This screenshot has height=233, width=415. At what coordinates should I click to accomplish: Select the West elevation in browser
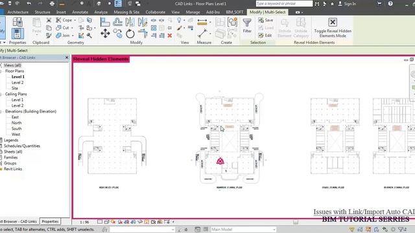[16, 135]
